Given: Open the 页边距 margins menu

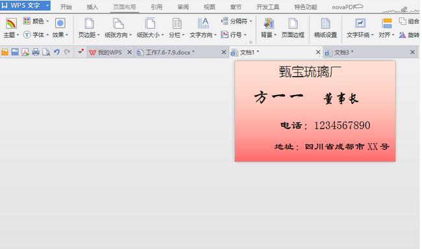Looking at the screenshot, I should (89, 28).
